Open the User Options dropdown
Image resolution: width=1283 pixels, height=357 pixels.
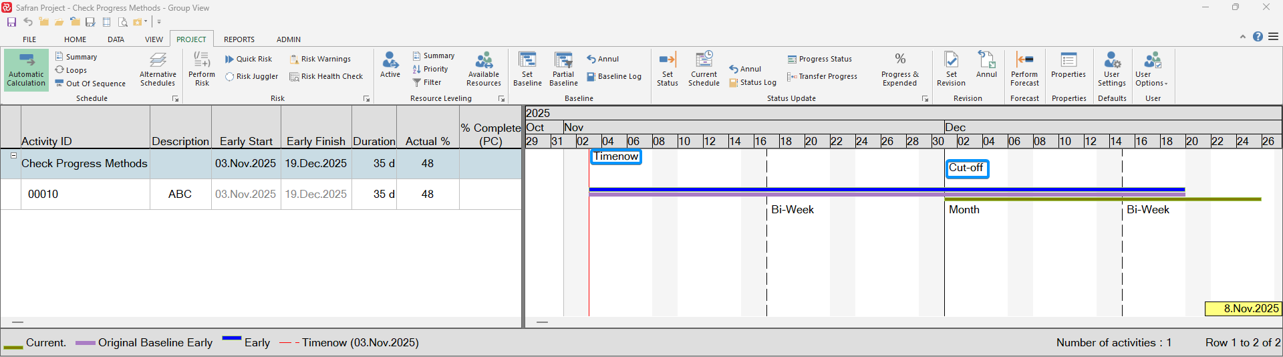click(x=1151, y=70)
